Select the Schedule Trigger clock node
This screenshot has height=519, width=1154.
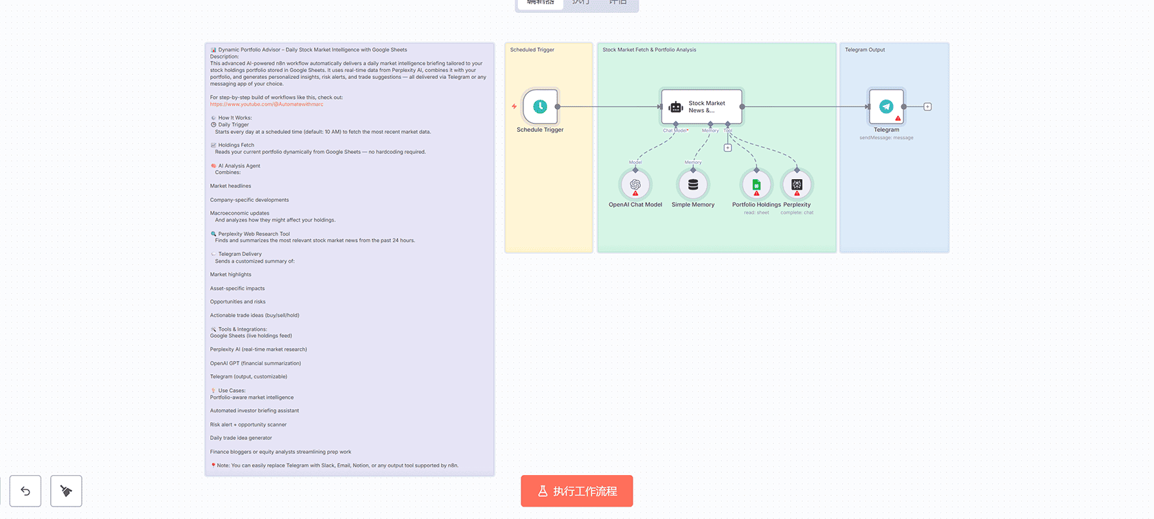coord(540,106)
